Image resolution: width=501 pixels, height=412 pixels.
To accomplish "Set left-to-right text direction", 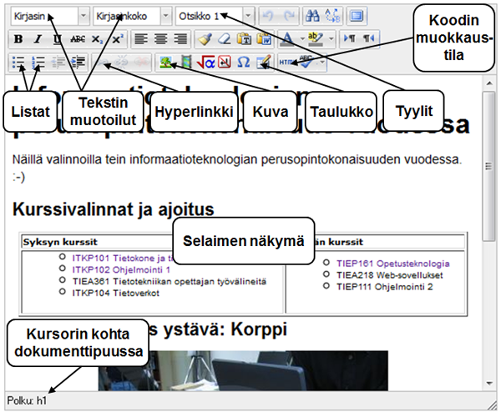I will tap(349, 38).
